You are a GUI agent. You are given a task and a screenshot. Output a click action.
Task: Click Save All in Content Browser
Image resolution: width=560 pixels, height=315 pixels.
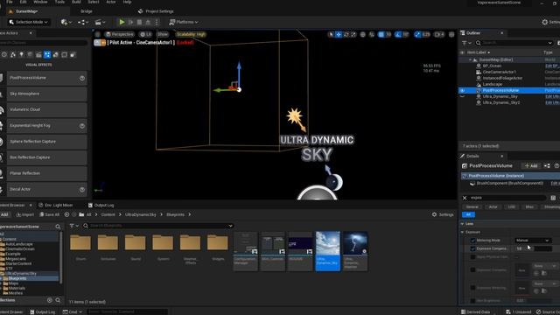(x=50, y=214)
